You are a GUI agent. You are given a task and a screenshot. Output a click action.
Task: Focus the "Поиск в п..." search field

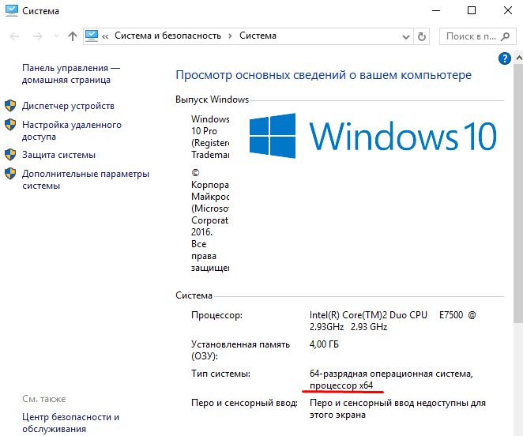pyautogui.click(x=479, y=36)
